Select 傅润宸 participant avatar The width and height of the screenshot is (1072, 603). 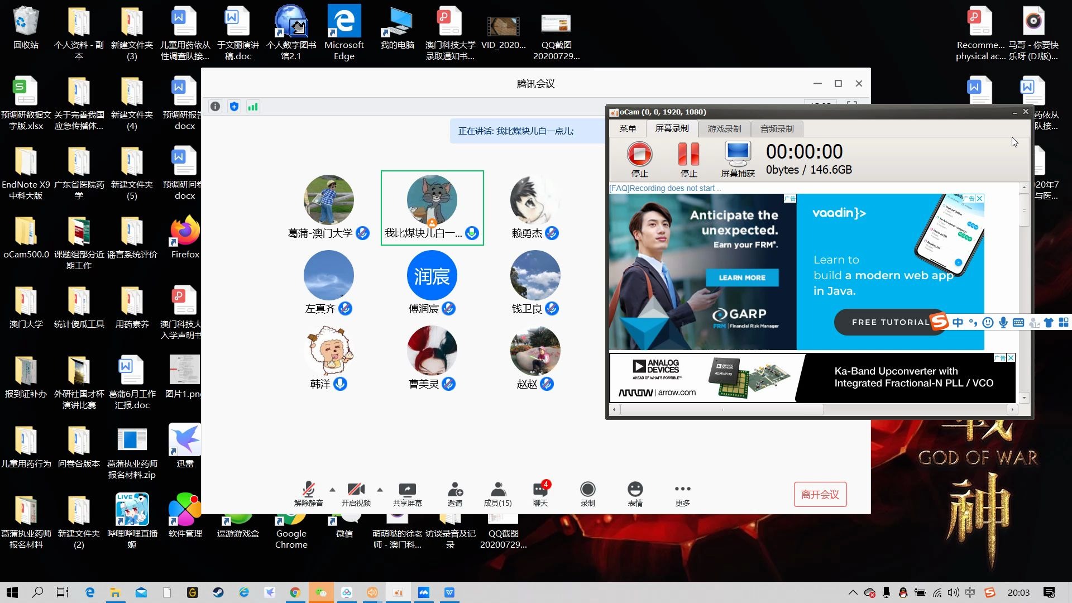coord(432,275)
